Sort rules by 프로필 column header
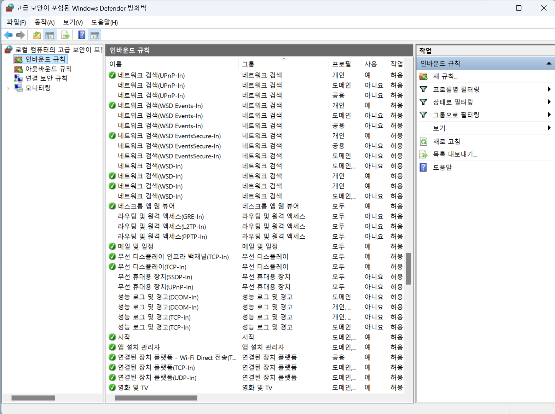Viewport: 555px width, 414px height. coord(345,64)
